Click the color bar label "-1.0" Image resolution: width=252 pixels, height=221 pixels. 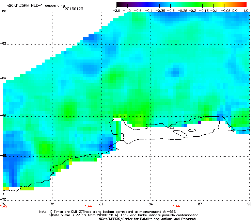[127, 11]
